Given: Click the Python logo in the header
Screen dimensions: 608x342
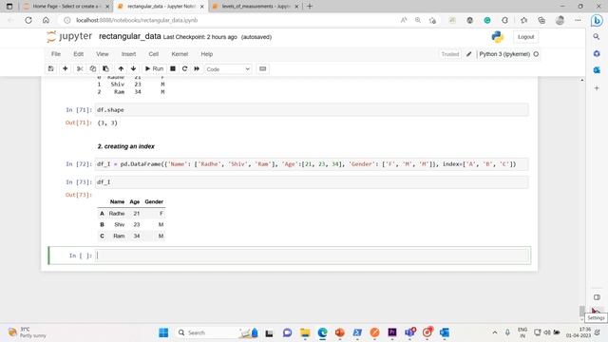Looking at the screenshot, I should click(497, 37).
